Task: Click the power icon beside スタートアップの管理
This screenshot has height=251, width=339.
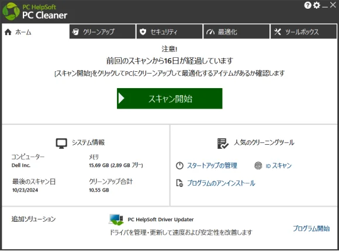Action: (179, 166)
